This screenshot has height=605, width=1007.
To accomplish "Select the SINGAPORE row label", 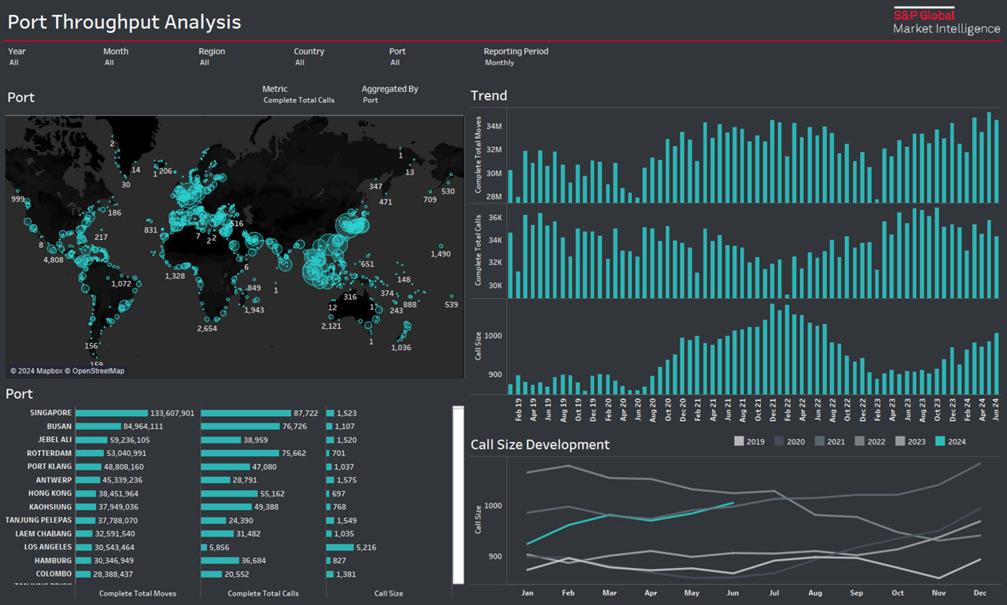I will coord(50,413).
